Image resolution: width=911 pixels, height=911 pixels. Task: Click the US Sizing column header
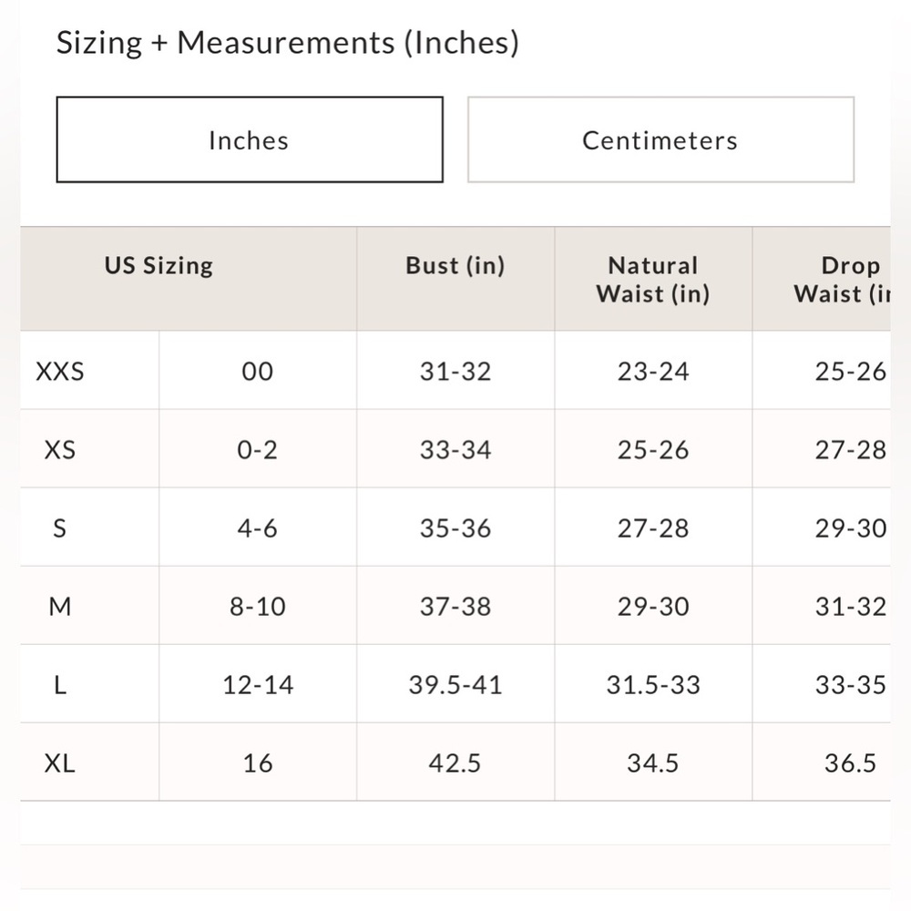pyautogui.click(x=159, y=265)
